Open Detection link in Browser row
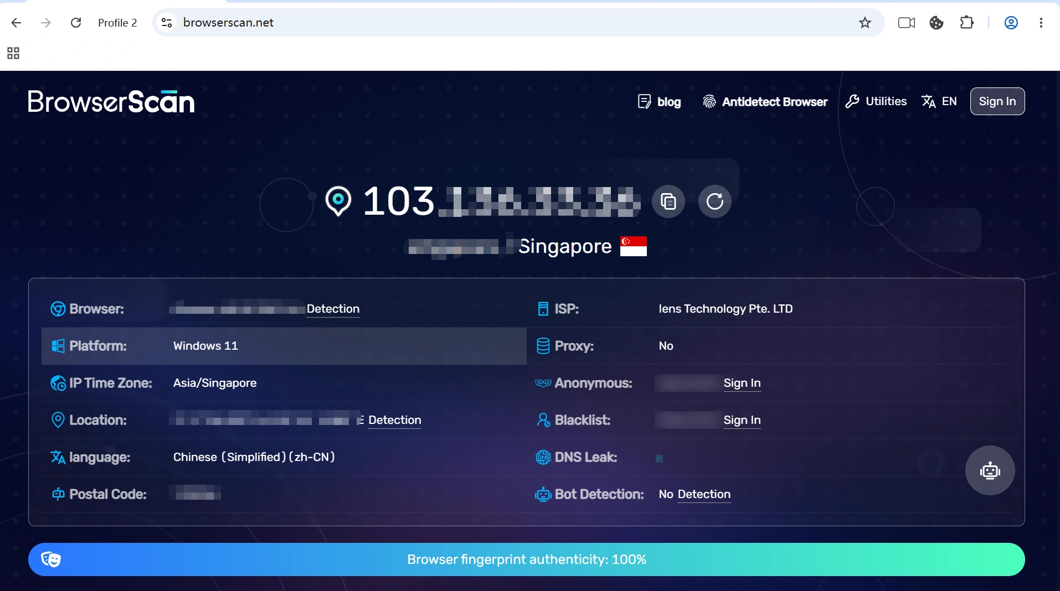Viewport: 1060px width, 591px height. (x=333, y=309)
